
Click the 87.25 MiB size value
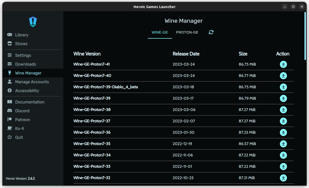[x=247, y=132]
